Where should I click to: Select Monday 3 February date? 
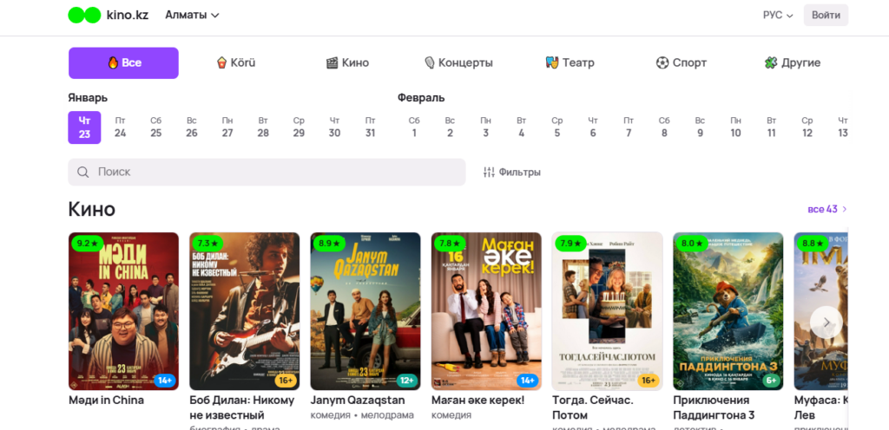(x=485, y=127)
